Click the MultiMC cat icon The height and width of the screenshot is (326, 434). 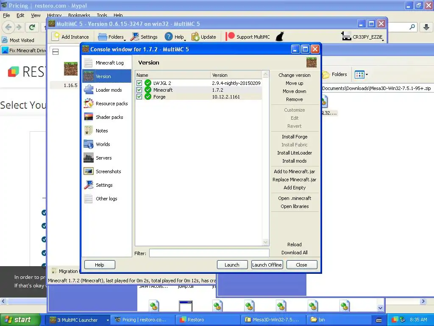280,37
